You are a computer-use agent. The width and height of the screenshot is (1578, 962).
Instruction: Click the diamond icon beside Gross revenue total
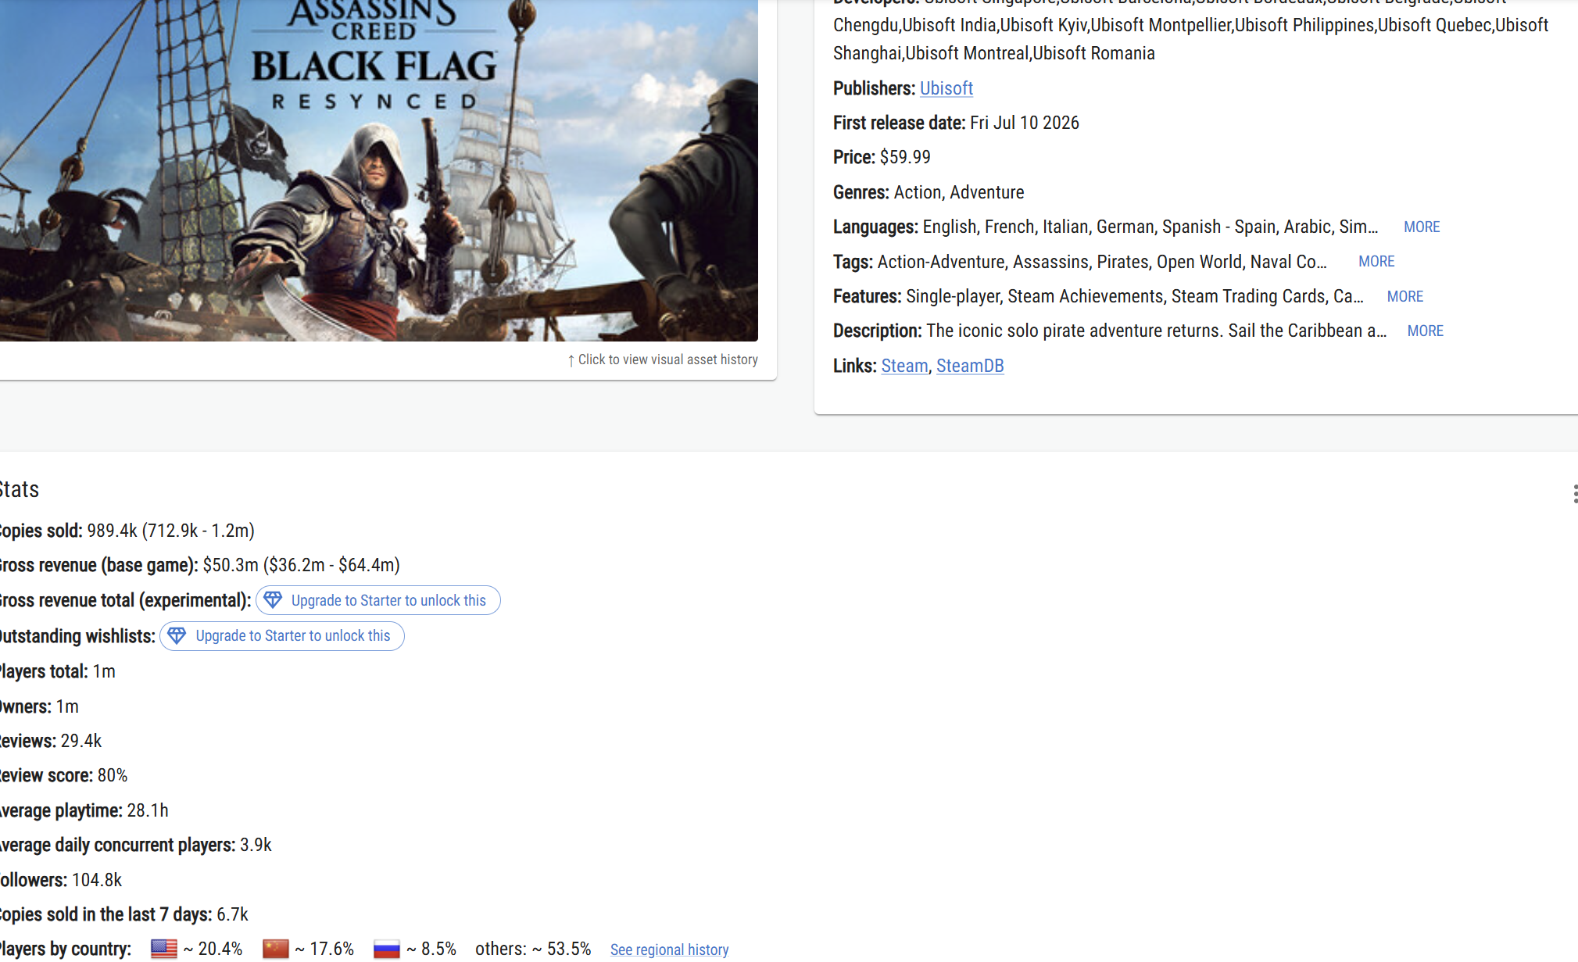[273, 600]
